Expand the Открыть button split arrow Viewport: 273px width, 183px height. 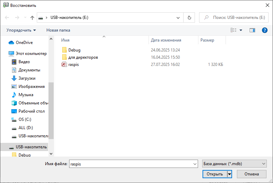(x=229, y=174)
